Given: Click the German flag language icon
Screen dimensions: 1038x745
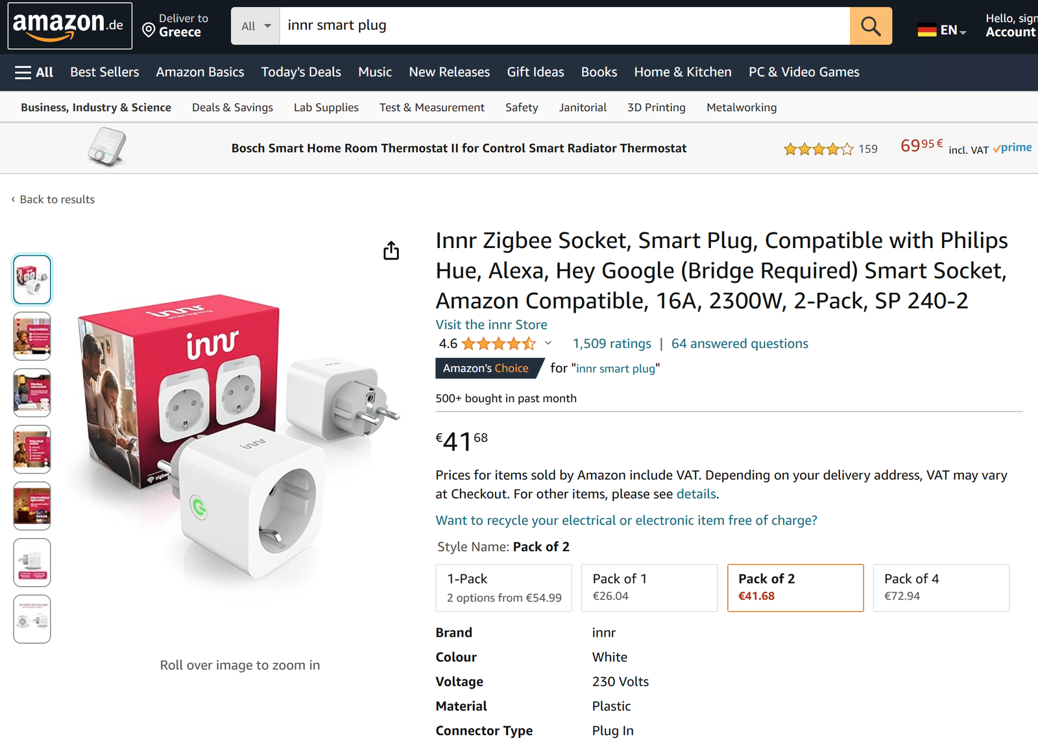Looking at the screenshot, I should pos(926,30).
